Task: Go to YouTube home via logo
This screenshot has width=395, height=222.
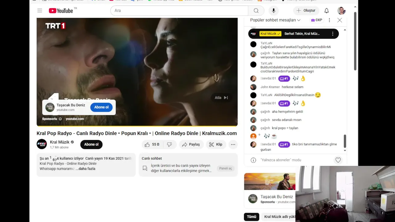Action: [61, 11]
